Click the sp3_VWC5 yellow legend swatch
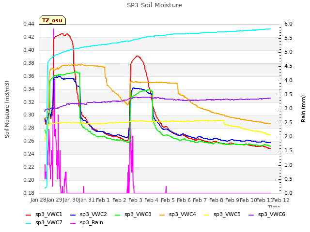Viewport: 310px width, 232px height. (207, 215)
